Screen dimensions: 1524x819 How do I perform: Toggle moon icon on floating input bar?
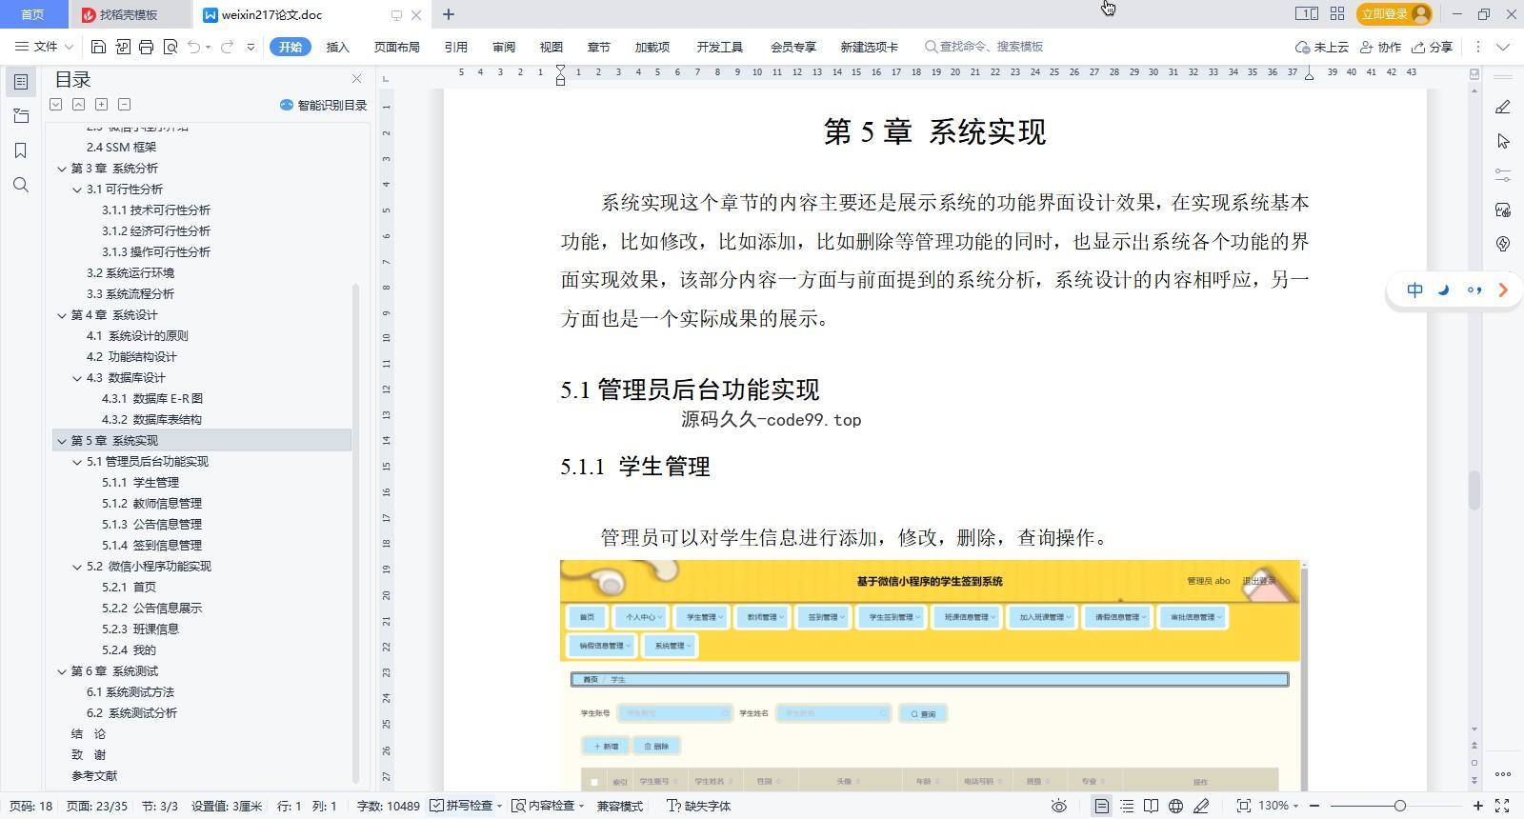pyautogui.click(x=1444, y=290)
